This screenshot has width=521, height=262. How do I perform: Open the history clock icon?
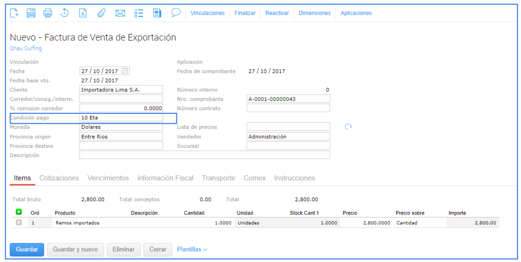click(x=65, y=13)
